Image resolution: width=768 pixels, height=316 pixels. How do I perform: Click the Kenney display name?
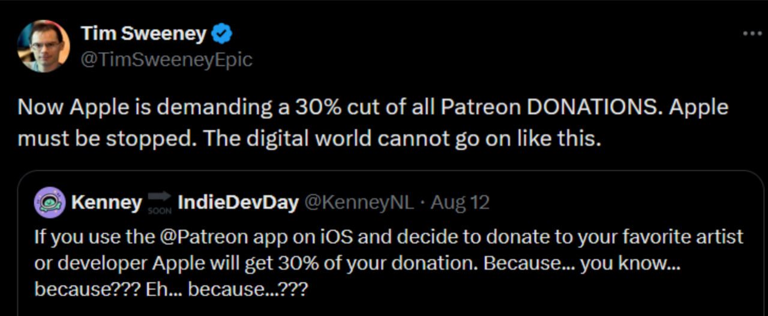pyautogui.click(x=106, y=203)
